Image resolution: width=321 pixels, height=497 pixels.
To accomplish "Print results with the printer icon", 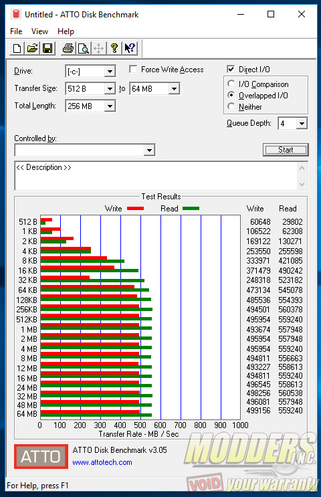I will coord(68,48).
